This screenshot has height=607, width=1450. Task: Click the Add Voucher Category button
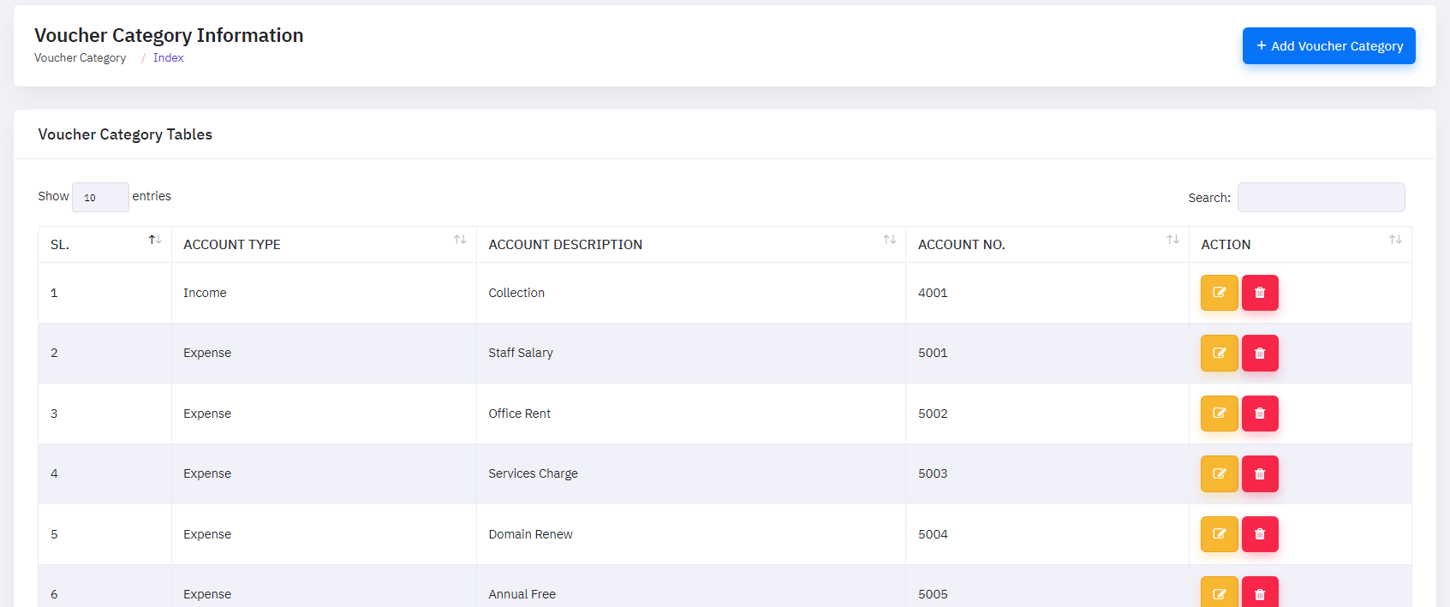coord(1328,46)
